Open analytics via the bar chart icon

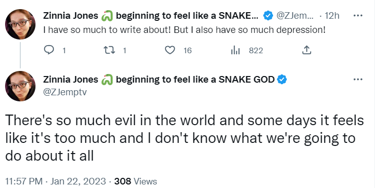coord(235,50)
